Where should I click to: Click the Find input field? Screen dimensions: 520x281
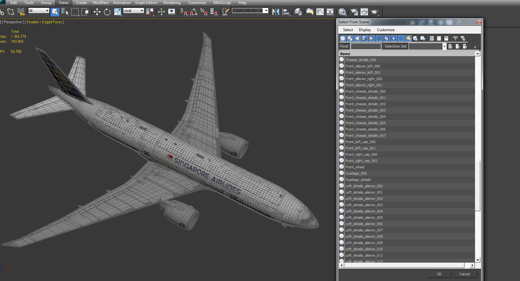tap(366, 46)
